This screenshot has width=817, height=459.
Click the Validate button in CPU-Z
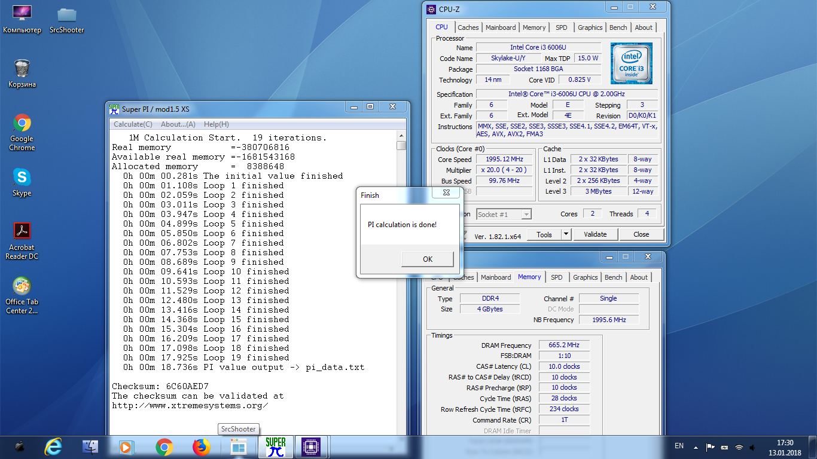(595, 234)
